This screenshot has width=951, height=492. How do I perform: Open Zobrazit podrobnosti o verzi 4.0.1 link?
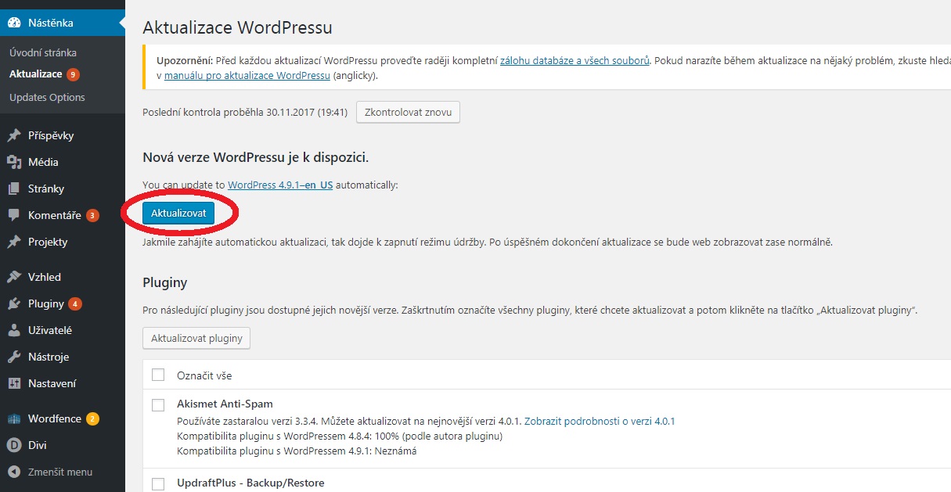coord(600,421)
